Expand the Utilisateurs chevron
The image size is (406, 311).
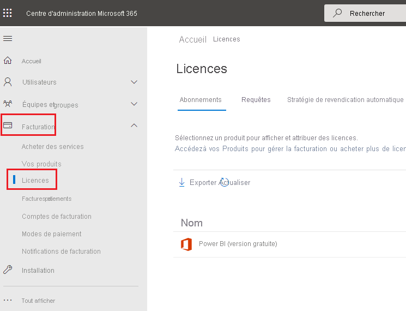coord(134,82)
